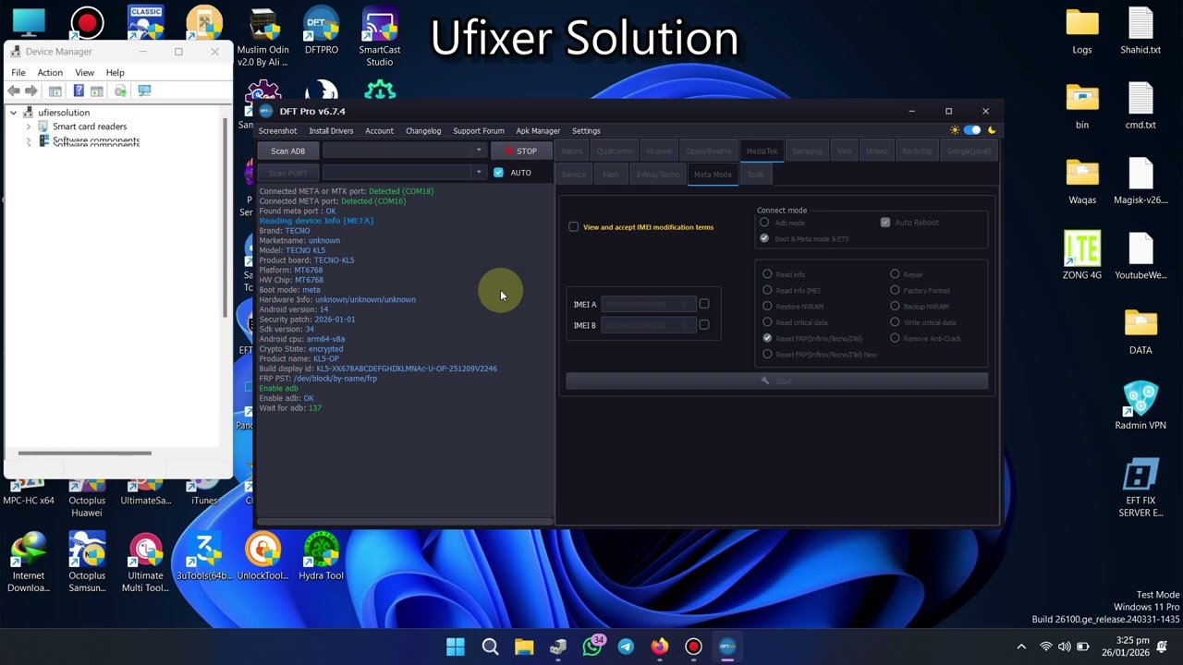Open DFT Pro Install Drivers menu
Viewport: 1183px width, 665px height.
pos(331,131)
